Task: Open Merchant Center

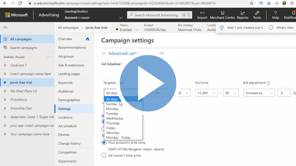Action: click(x=222, y=15)
